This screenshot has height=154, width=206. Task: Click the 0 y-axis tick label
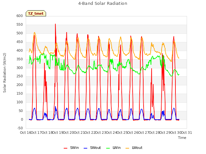click(22, 119)
